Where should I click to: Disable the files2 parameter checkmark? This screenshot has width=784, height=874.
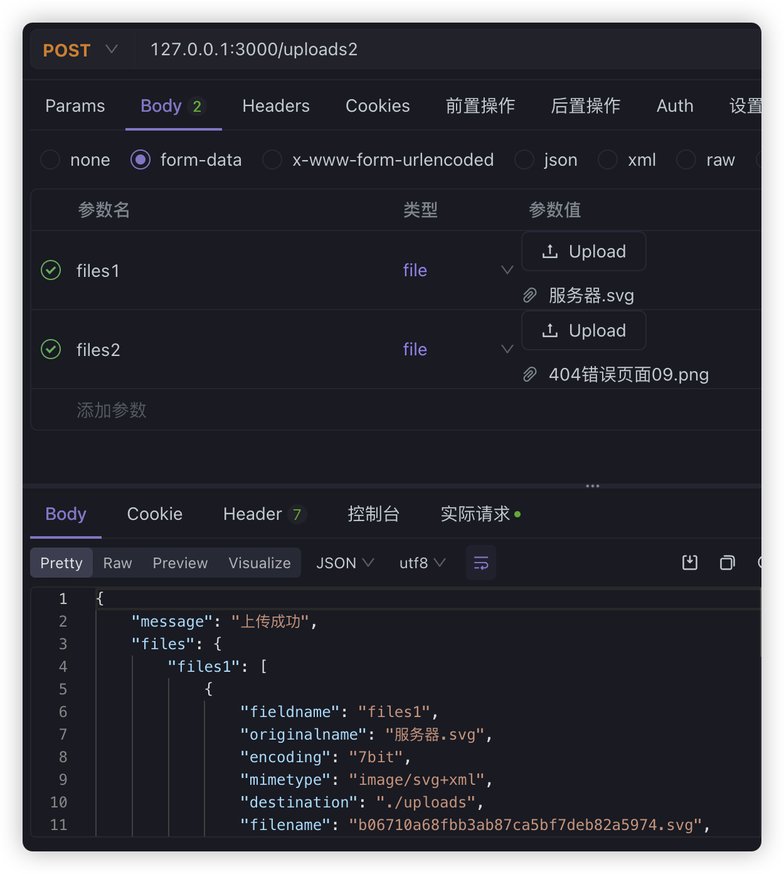coord(51,349)
